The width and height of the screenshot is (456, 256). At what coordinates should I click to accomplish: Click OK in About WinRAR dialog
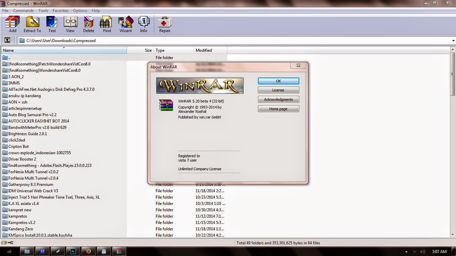pyautogui.click(x=278, y=81)
